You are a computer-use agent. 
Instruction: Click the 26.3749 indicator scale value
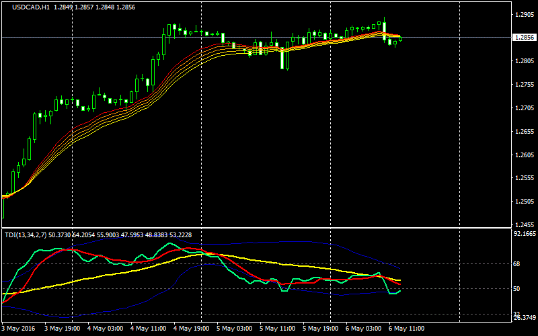[x=523, y=316]
